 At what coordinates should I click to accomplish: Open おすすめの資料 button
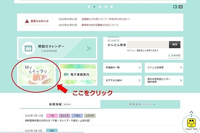click(x=122, y=80)
